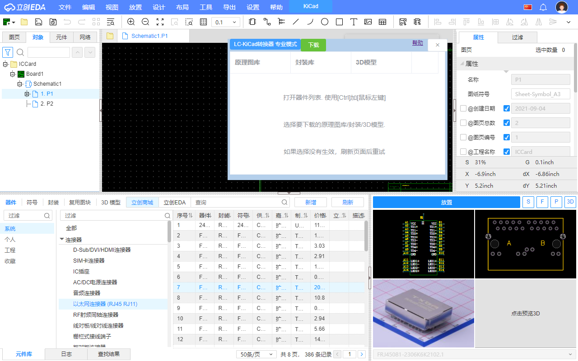Open the grid size 0.1 dropdown
Viewport: 578px width, 361px height.
(226, 22)
